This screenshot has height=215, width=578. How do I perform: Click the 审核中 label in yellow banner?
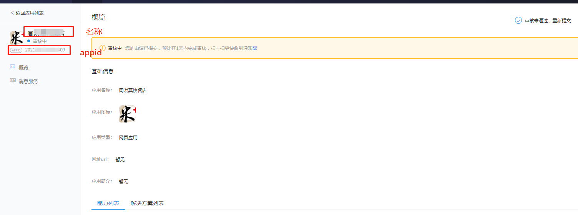[115, 48]
